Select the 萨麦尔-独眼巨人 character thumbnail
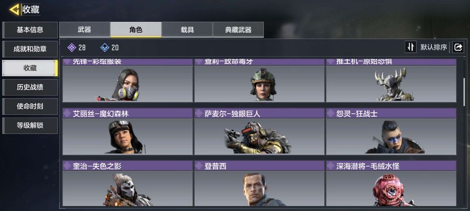 (259, 137)
